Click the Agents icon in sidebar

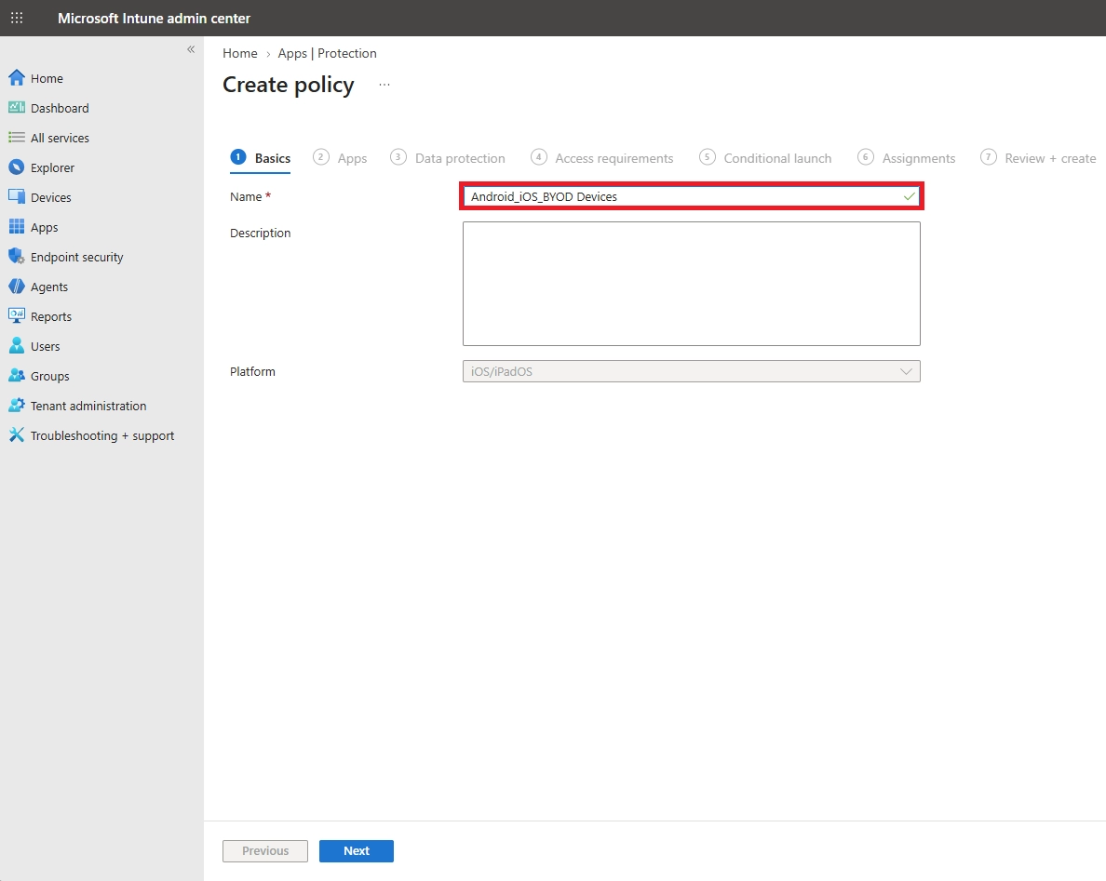click(x=16, y=287)
